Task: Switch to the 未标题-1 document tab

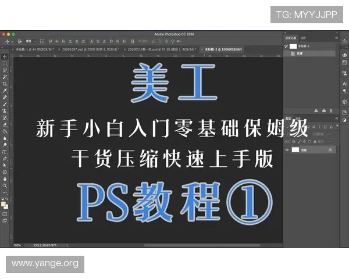Action: click(x=33, y=49)
